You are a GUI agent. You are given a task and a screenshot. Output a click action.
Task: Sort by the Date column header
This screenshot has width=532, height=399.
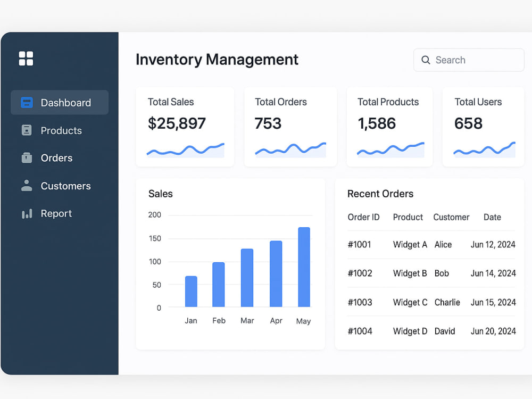492,217
